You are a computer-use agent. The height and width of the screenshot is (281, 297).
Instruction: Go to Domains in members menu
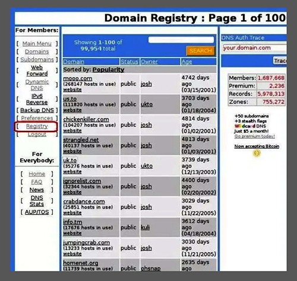click(x=37, y=52)
